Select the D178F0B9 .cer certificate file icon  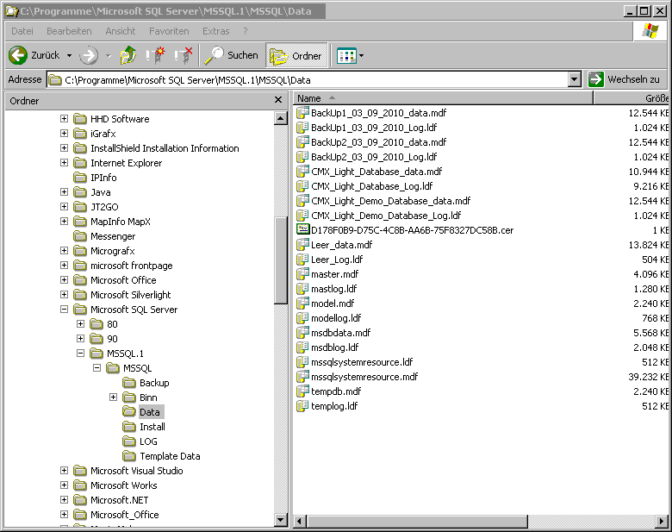point(302,229)
